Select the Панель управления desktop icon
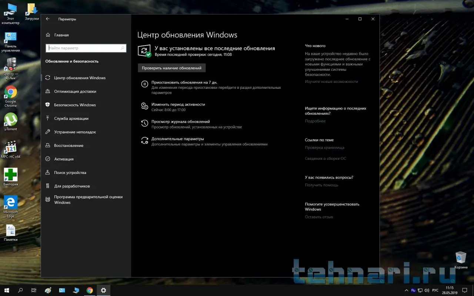The width and height of the screenshot is (474, 296). [x=10, y=42]
